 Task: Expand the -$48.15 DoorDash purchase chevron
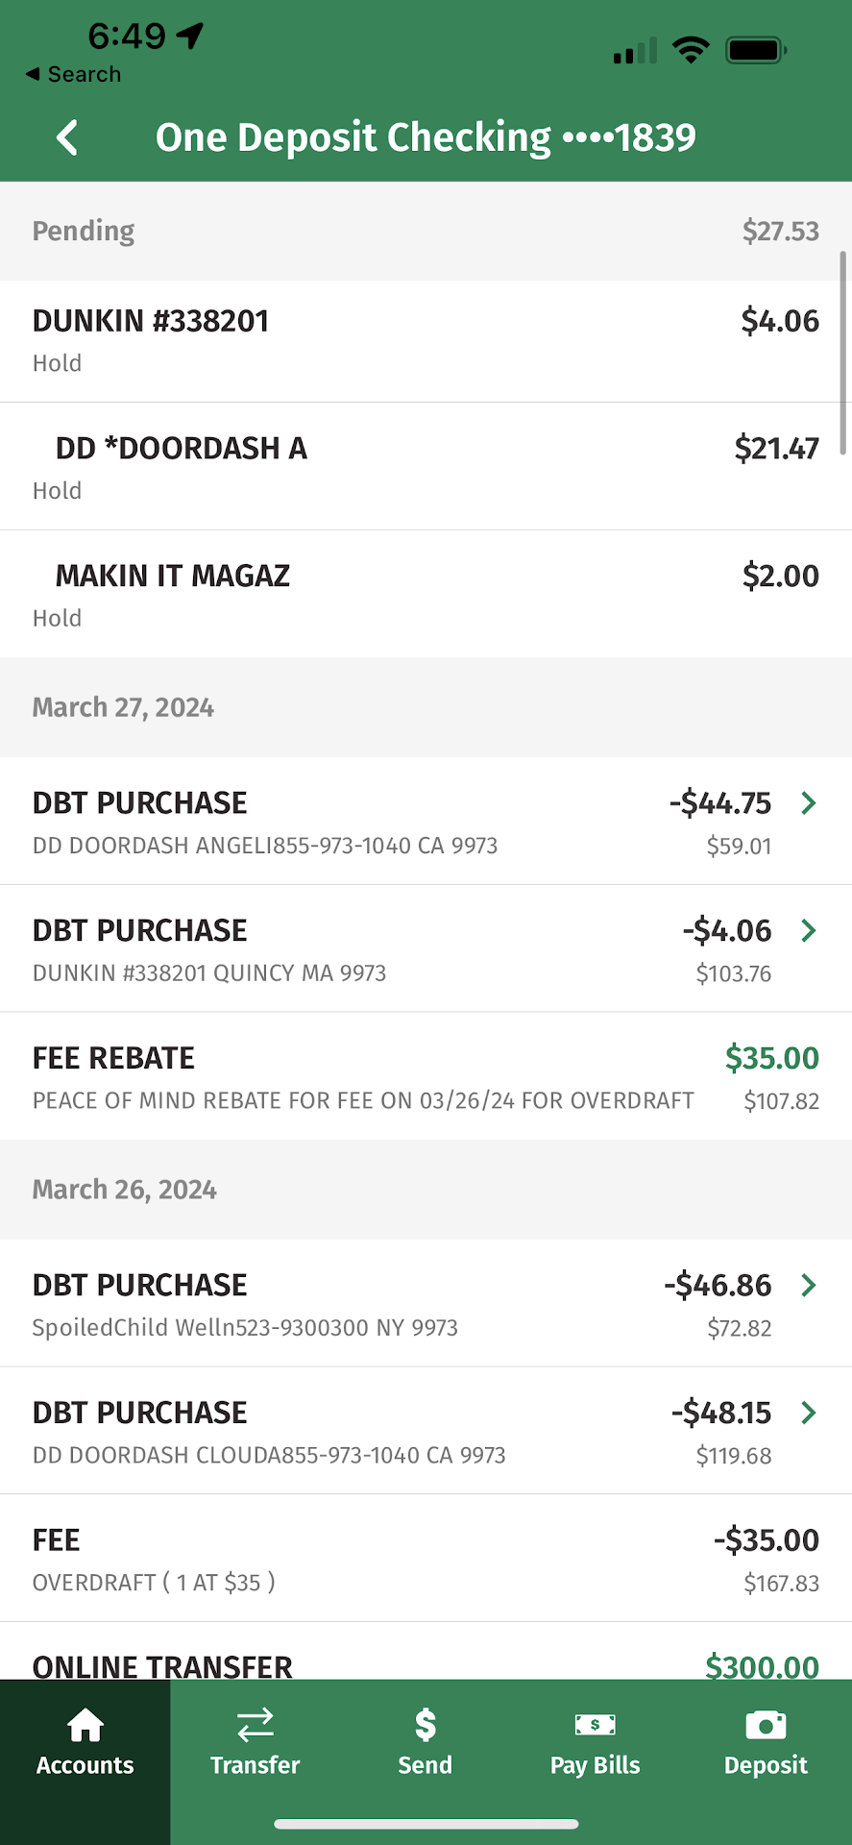809,1413
